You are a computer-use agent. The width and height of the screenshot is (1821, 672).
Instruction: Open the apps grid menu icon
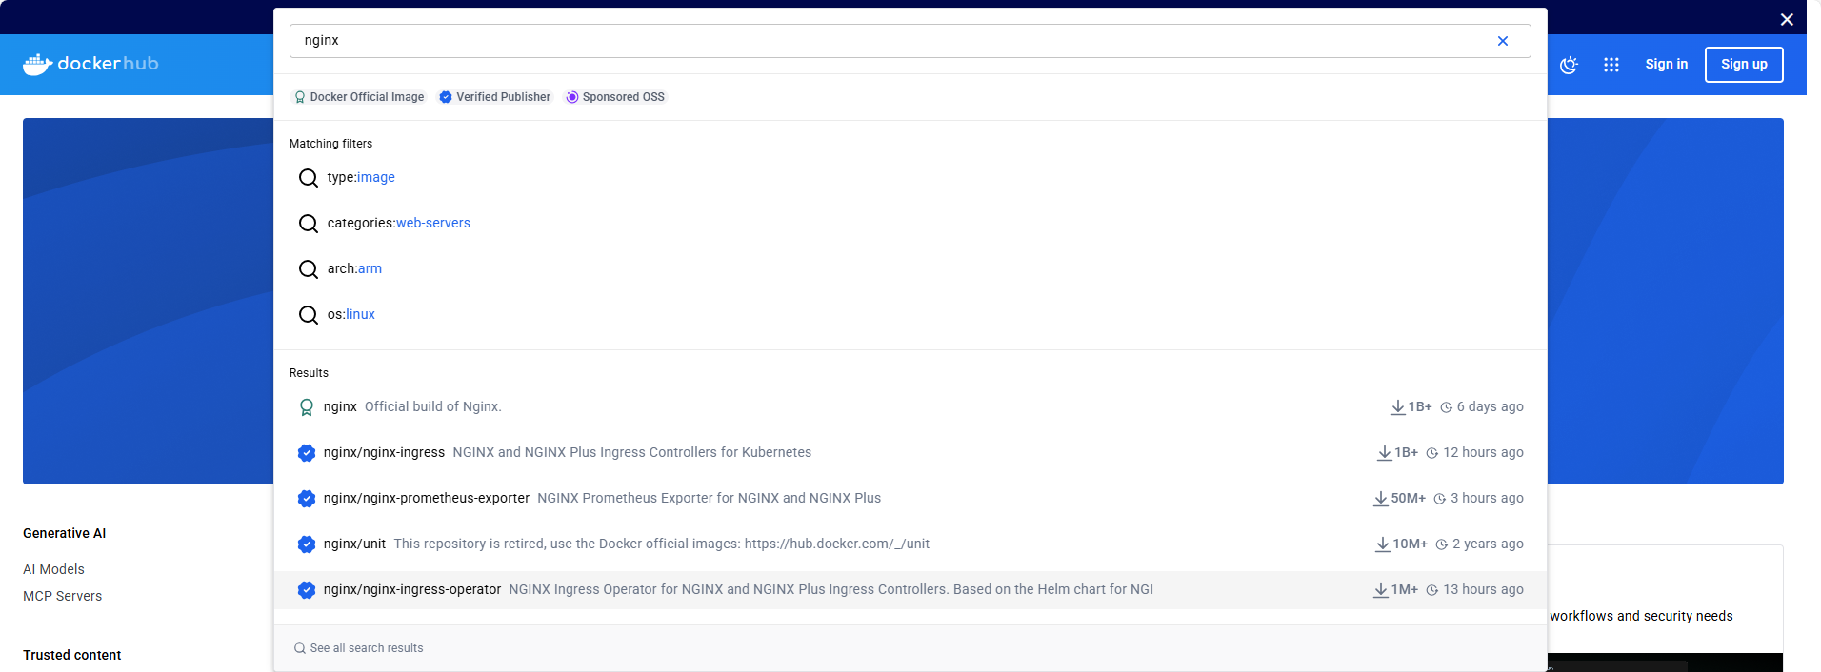coord(1611,65)
